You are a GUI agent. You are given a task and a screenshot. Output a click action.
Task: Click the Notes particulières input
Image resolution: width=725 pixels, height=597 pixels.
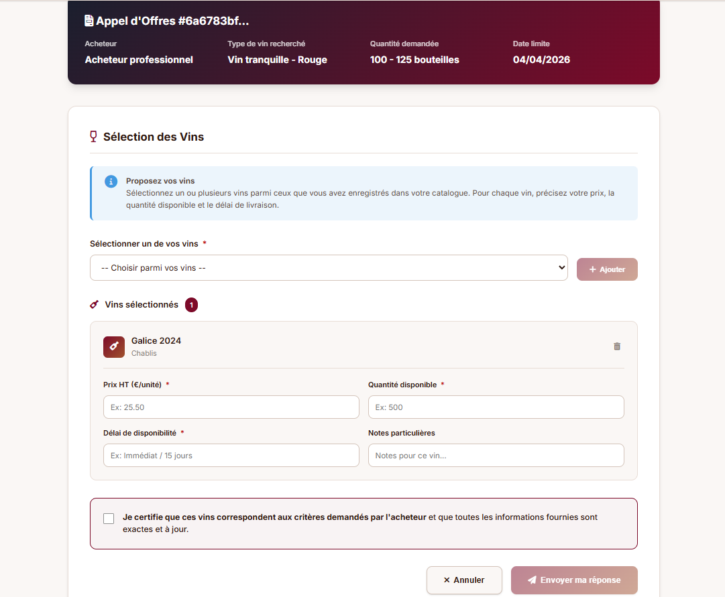pyautogui.click(x=496, y=456)
